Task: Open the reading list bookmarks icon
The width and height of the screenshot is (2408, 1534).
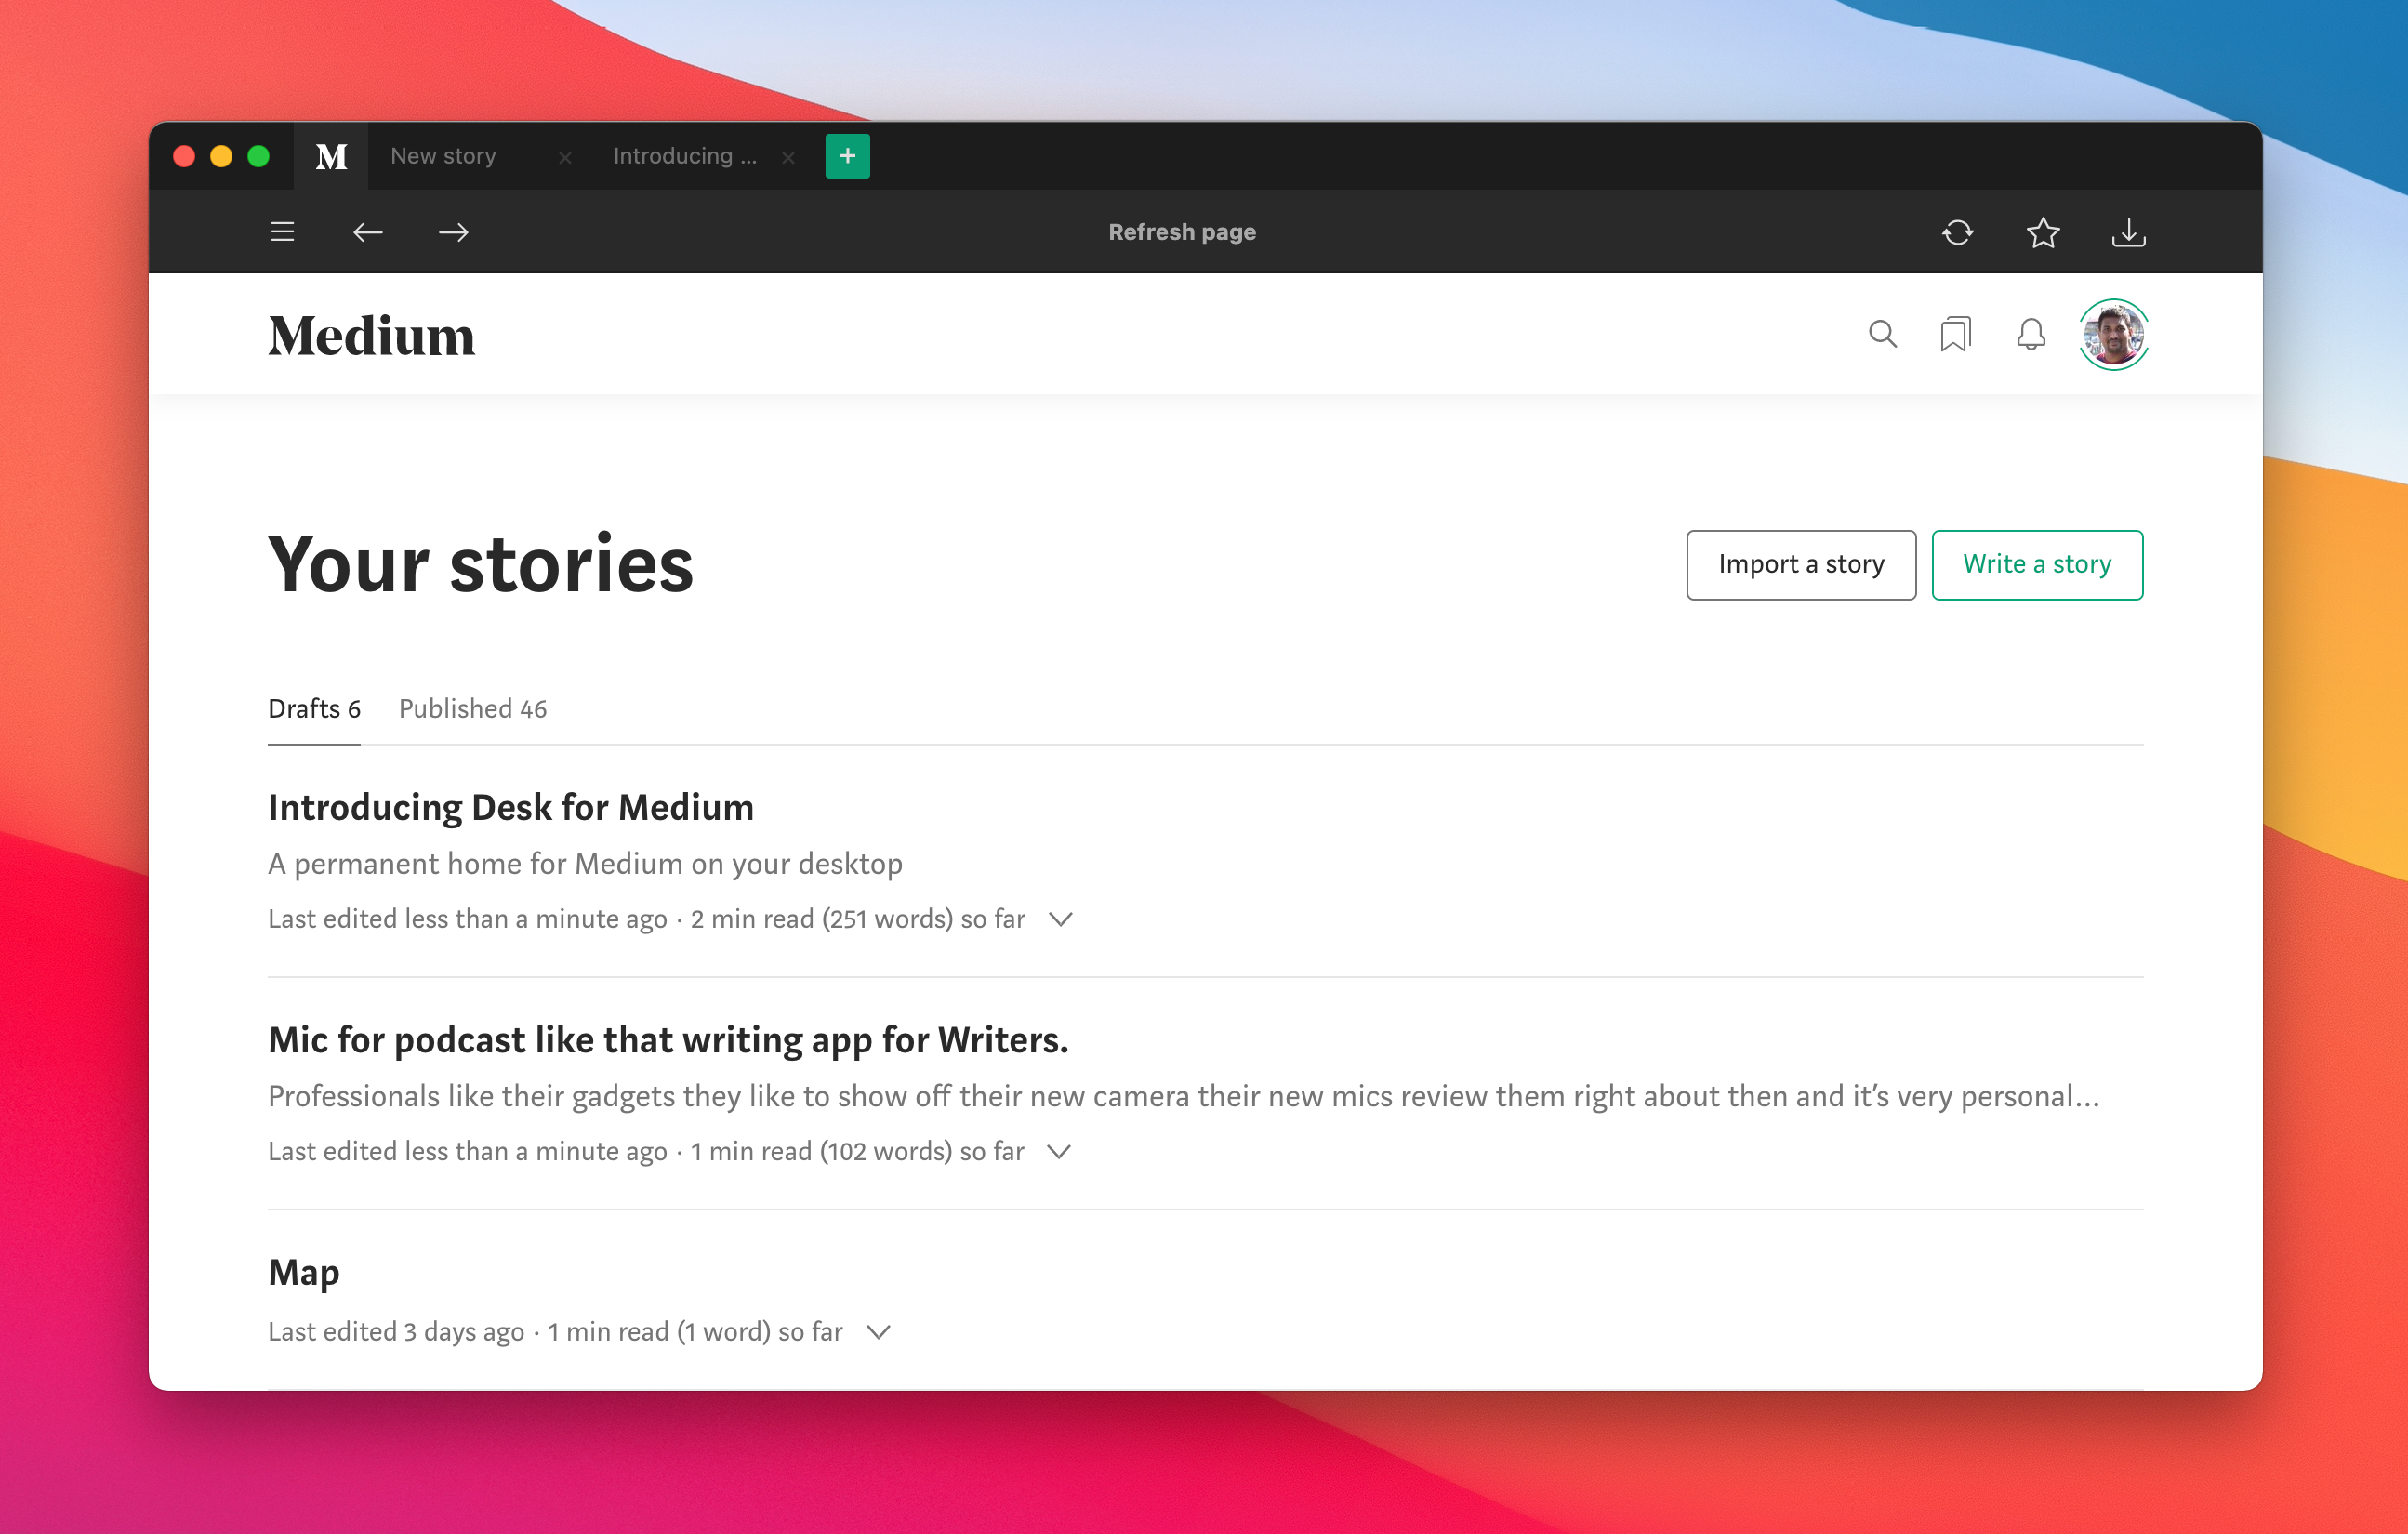Action: [1955, 334]
